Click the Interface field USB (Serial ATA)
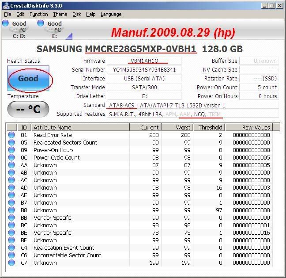Viewport: 286px width, 278px height. pos(144,78)
